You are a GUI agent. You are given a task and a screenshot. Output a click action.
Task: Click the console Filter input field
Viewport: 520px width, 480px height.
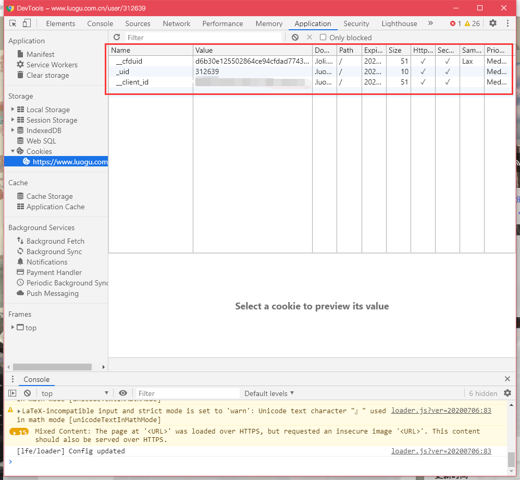tap(188, 393)
